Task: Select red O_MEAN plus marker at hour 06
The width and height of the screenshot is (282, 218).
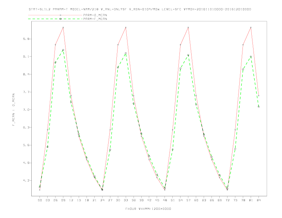Action: [x=56, y=45]
